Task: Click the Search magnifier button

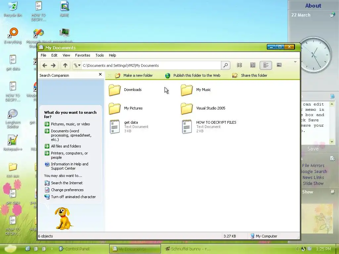Action: (x=225, y=65)
